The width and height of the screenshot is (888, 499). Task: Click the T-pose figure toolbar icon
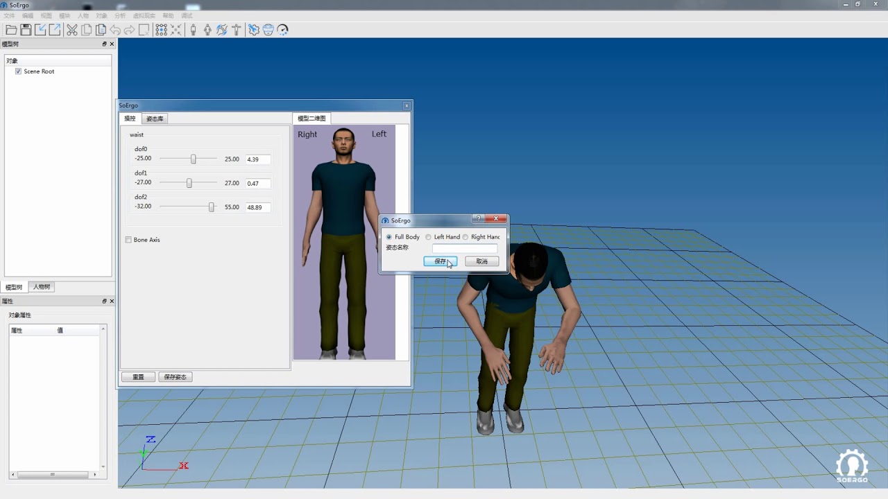pos(237,30)
